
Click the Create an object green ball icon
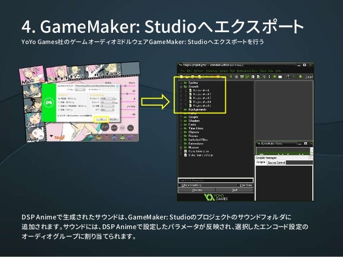(275, 77)
